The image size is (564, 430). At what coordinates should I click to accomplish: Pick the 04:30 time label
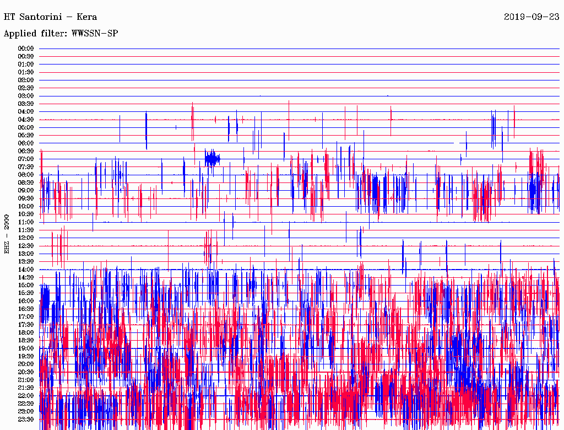pyautogui.click(x=26, y=120)
